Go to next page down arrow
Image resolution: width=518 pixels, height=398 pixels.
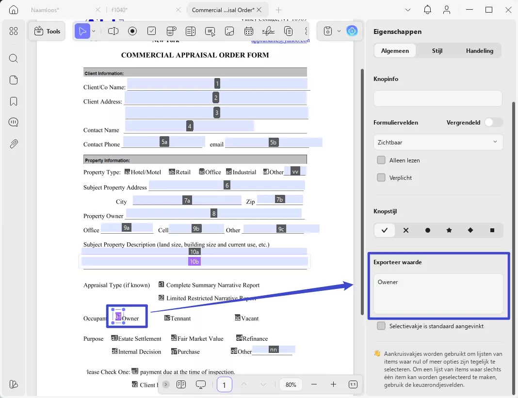pyautogui.click(x=263, y=384)
